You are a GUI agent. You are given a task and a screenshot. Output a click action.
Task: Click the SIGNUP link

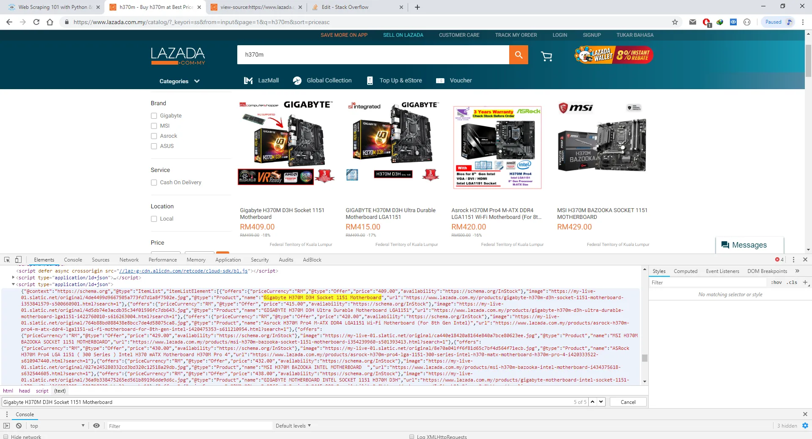pyautogui.click(x=592, y=35)
